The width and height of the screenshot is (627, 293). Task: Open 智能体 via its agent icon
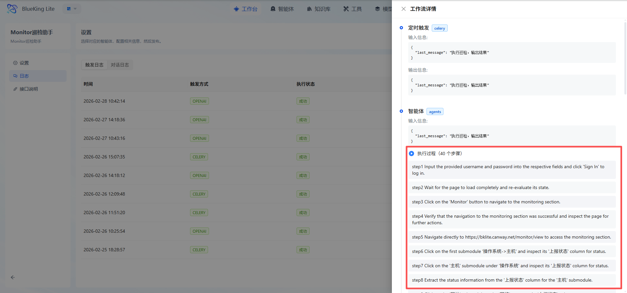point(273,9)
